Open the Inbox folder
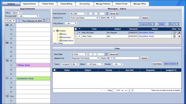This screenshot has width=186, height=104. coord(65,34)
